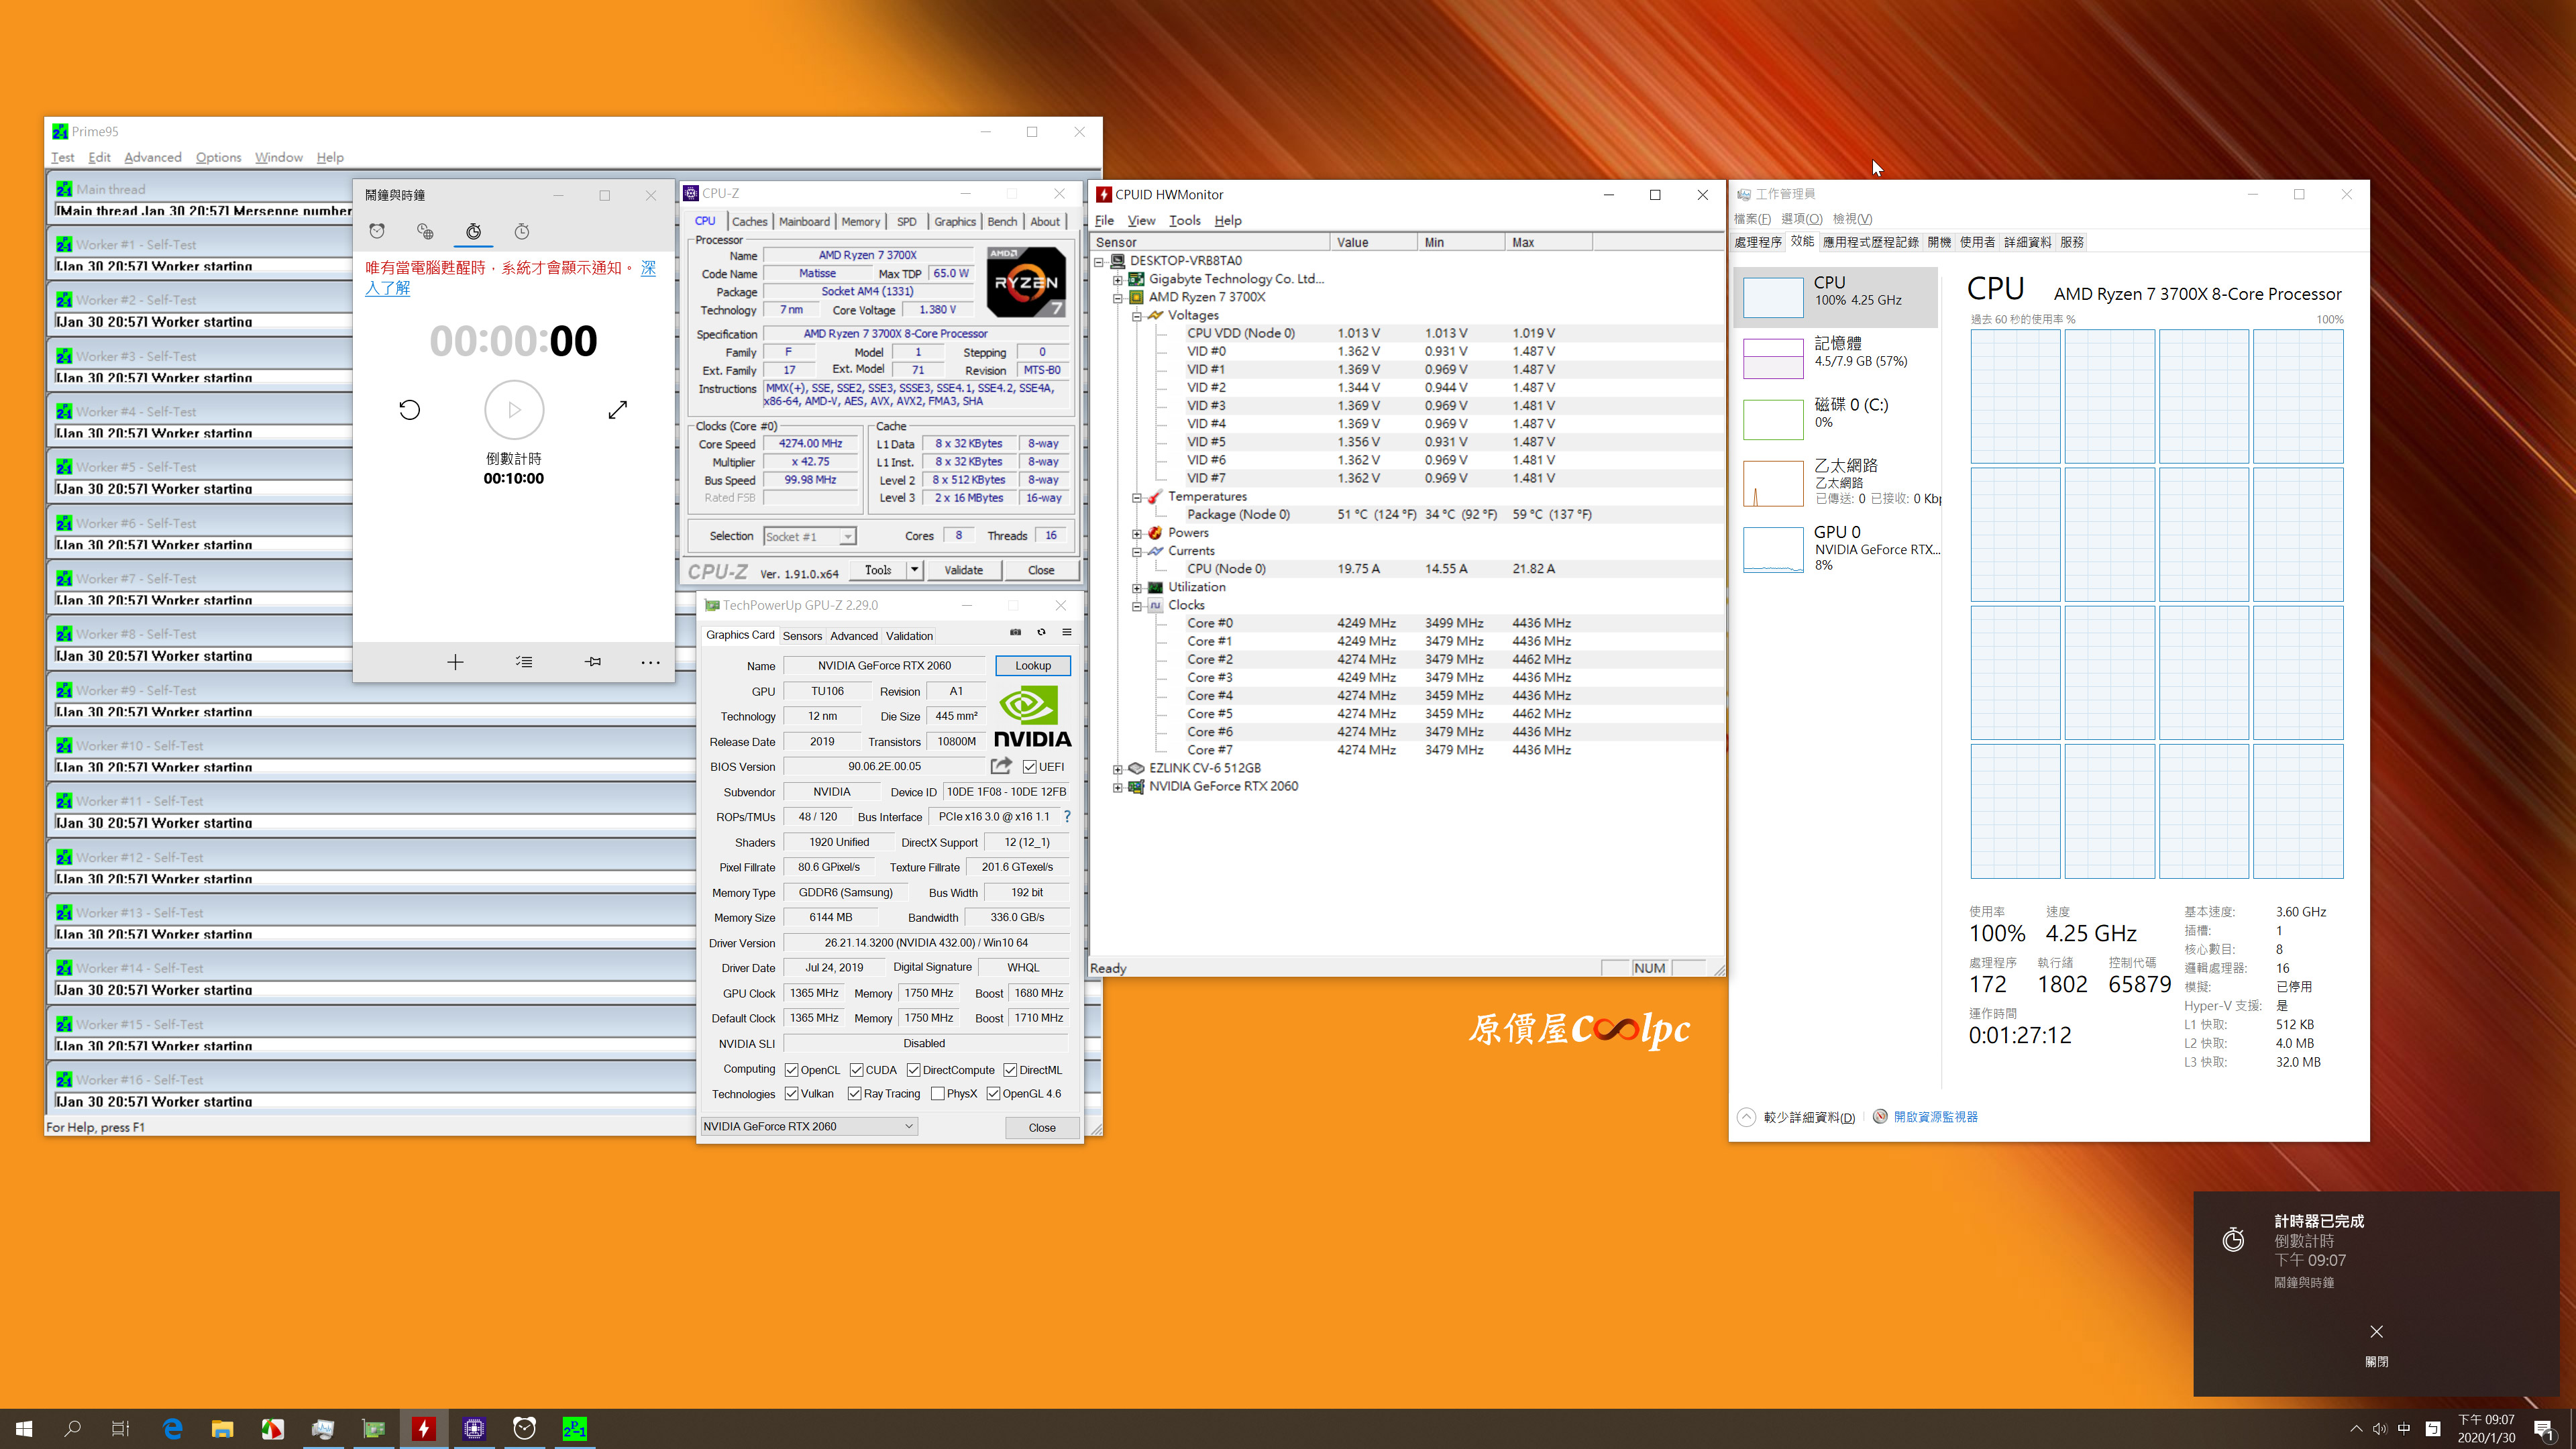
Task: Click the GPU-Z screenshot camera icon
Action: pyautogui.click(x=1015, y=632)
